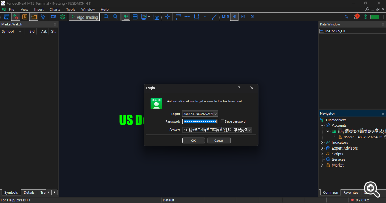The height and width of the screenshot is (203, 386).
Task: Sort Market Watch by Symbol column
Action: pos(11,31)
